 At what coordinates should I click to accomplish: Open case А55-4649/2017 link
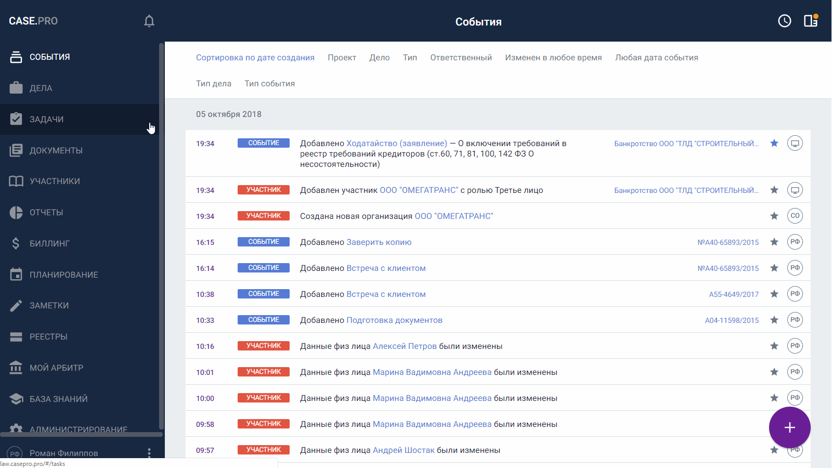coord(734,294)
